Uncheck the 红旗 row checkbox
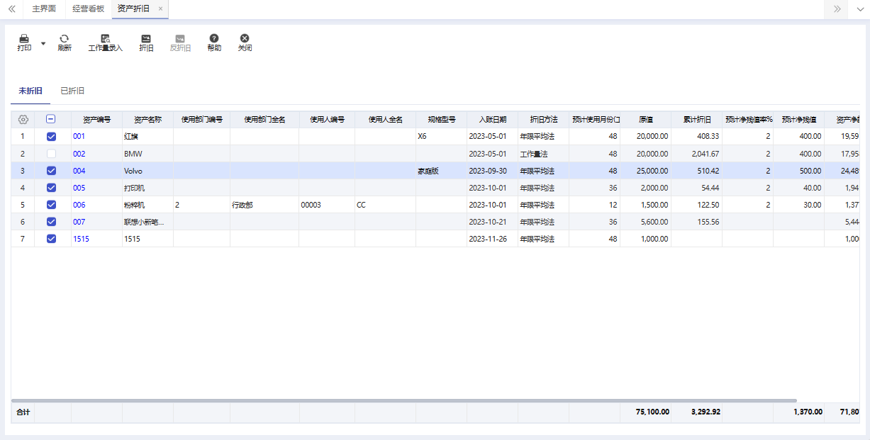This screenshot has height=440, width=870. pos(51,137)
